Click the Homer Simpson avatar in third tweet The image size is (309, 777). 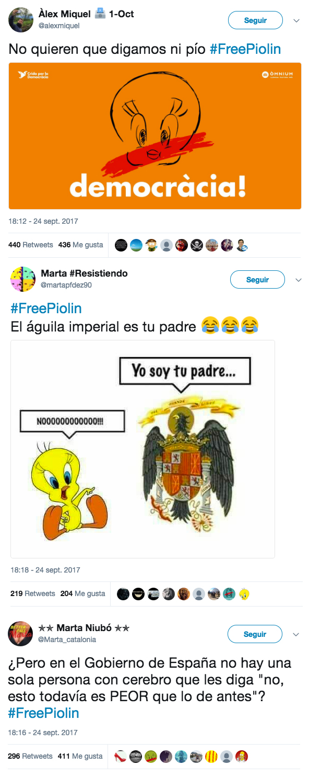click(x=242, y=756)
